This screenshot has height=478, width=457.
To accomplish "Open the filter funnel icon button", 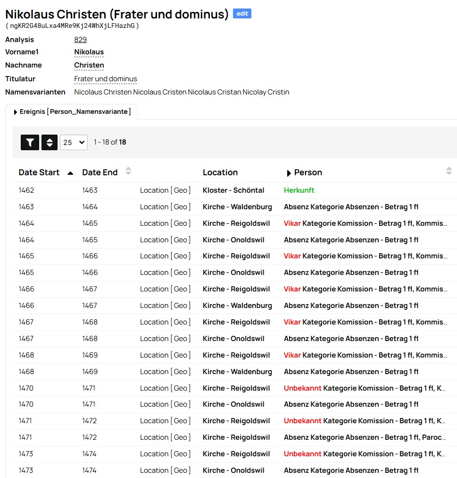I will pyautogui.click(x=30, y=142).
